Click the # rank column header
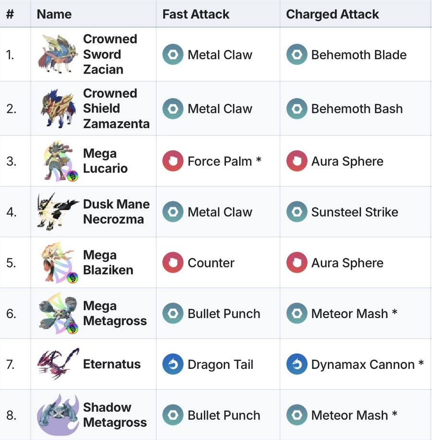This screenshot has height=440, width=432. tap(10, 14)
